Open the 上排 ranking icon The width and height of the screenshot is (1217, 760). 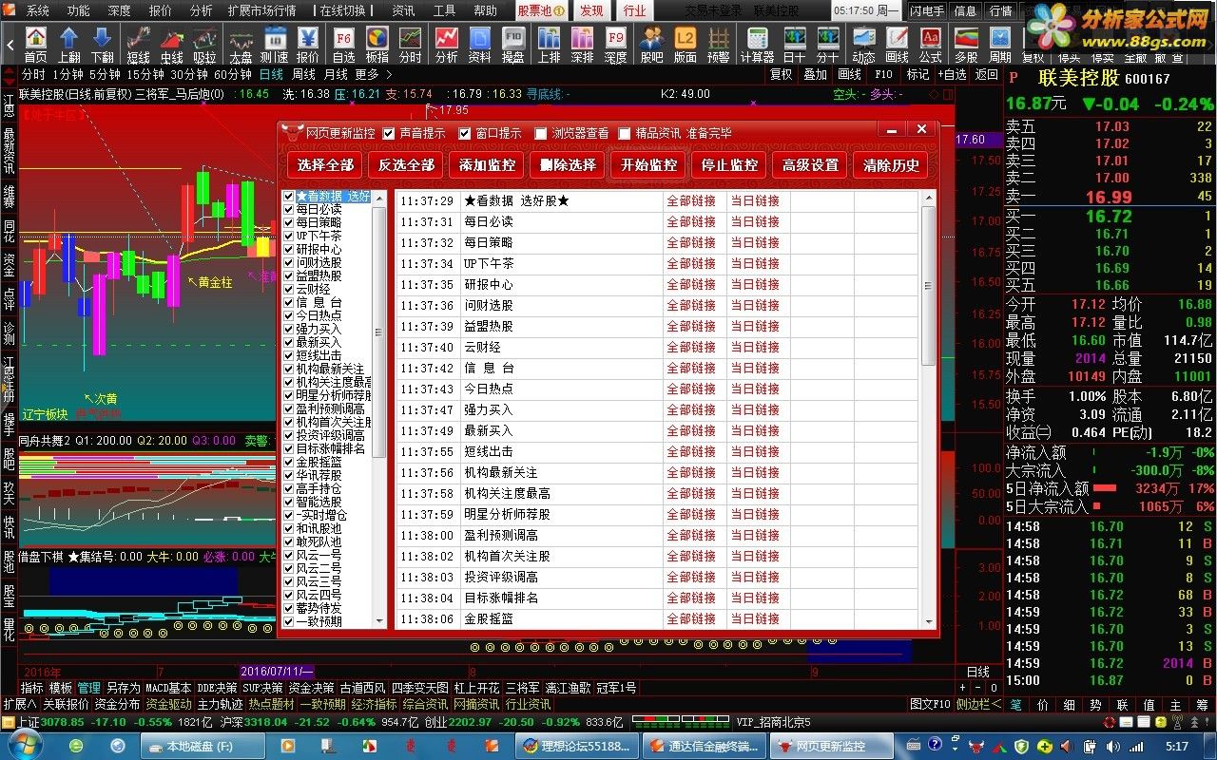549,44
